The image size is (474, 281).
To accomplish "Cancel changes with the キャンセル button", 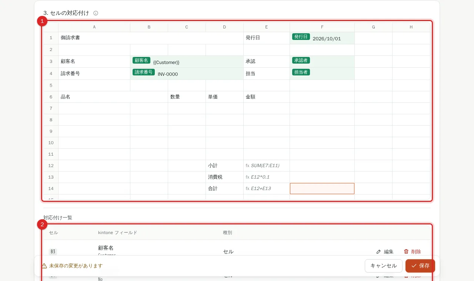I will click(384, 266).
